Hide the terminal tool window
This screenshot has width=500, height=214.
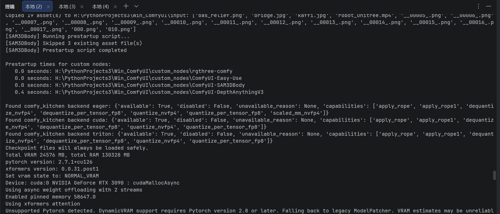tap(489, 6)
